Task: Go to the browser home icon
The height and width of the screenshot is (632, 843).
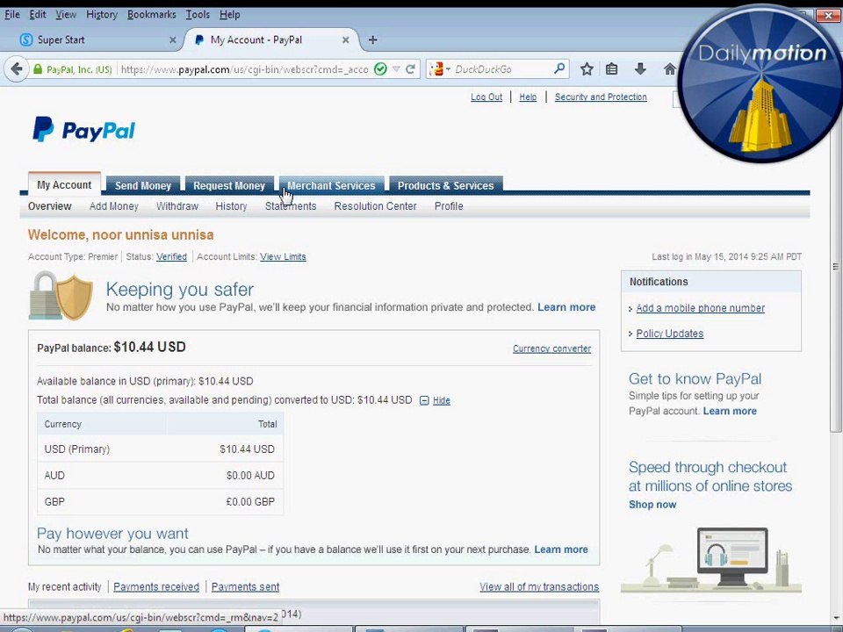Action: click(x=669, y=68)
